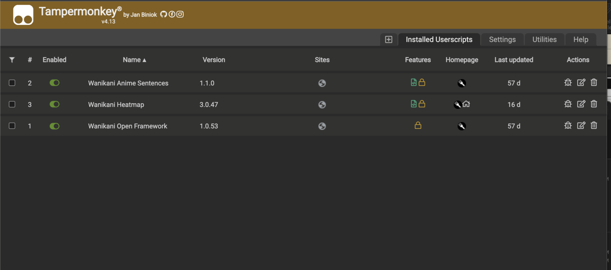Sort by the Version column header
This screenshot has width=611, height=270.
tap(214, 60)
